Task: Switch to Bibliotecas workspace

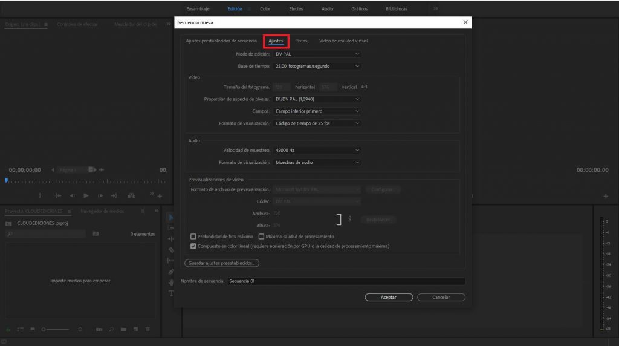Action: coord(397,8)
